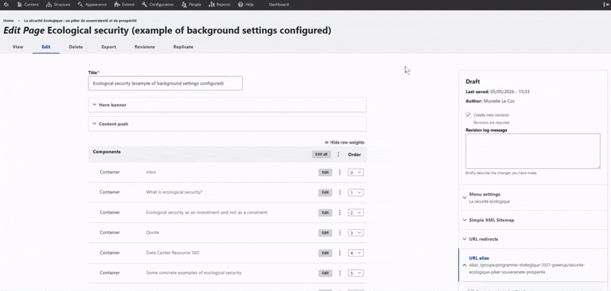Open three-dot menu for Quote row
611x291 pixels.
340,232
